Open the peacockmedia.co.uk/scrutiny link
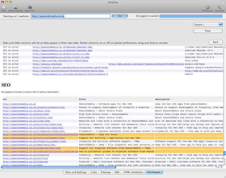This screenshot has height=178, width=226. [25, 158]
